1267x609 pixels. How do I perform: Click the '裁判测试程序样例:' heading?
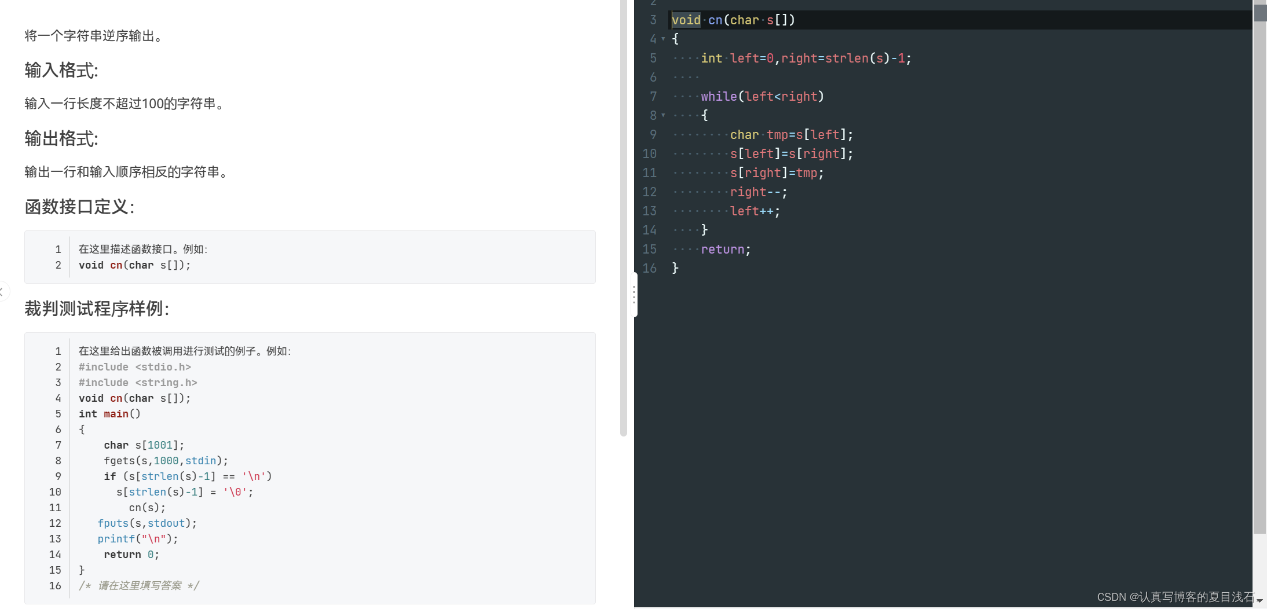(x=97, y=309)
